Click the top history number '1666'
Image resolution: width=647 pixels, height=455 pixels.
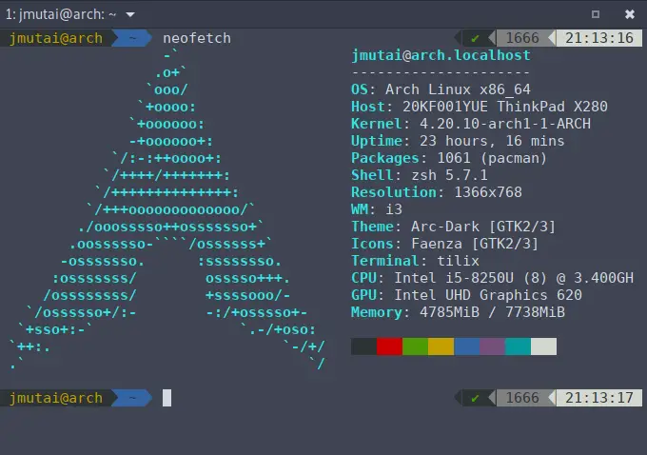[522, 38]
